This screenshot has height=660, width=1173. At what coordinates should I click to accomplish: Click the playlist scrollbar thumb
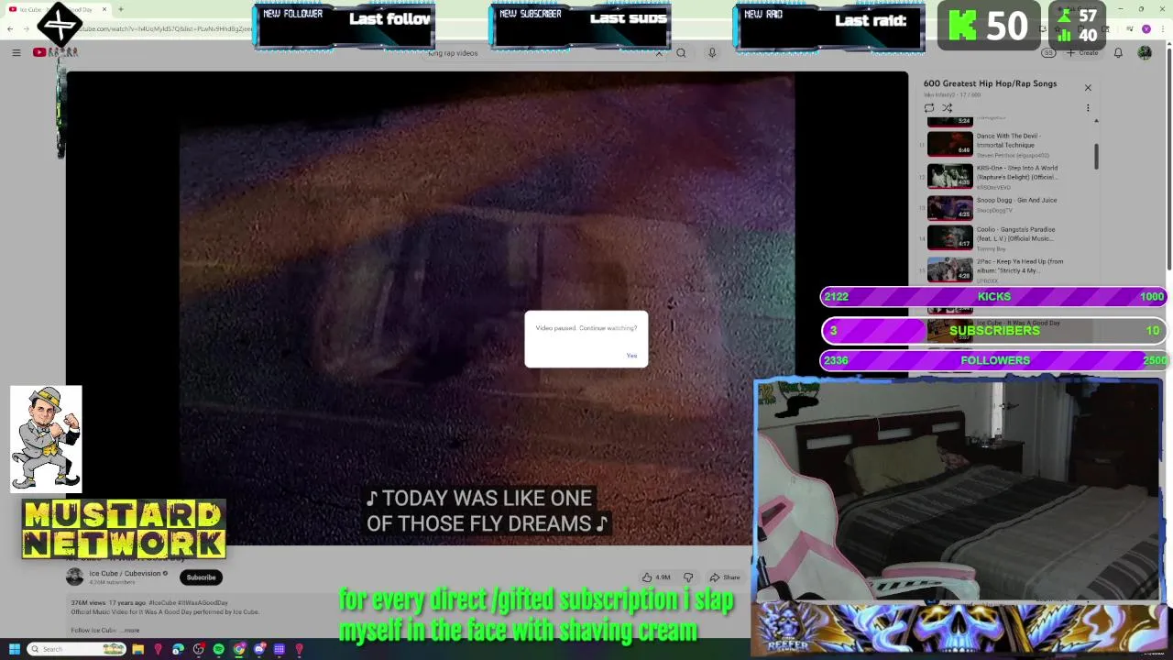click(x=1096, y=156)
